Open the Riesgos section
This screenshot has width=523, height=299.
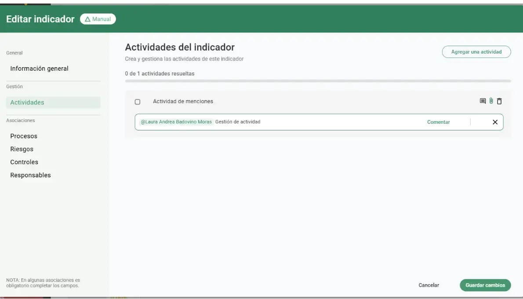(x=22, y=149)
